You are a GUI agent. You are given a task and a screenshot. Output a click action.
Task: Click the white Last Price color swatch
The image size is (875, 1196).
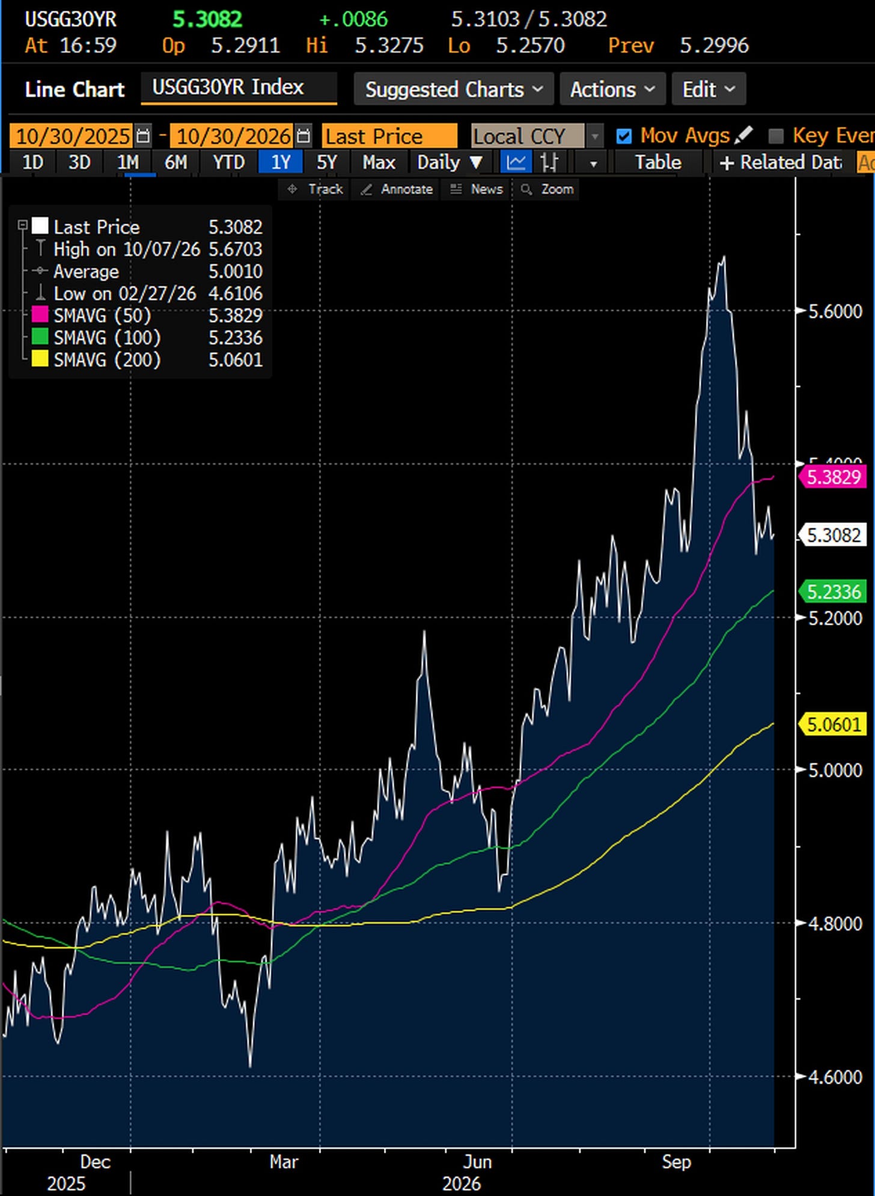[40, 226]
